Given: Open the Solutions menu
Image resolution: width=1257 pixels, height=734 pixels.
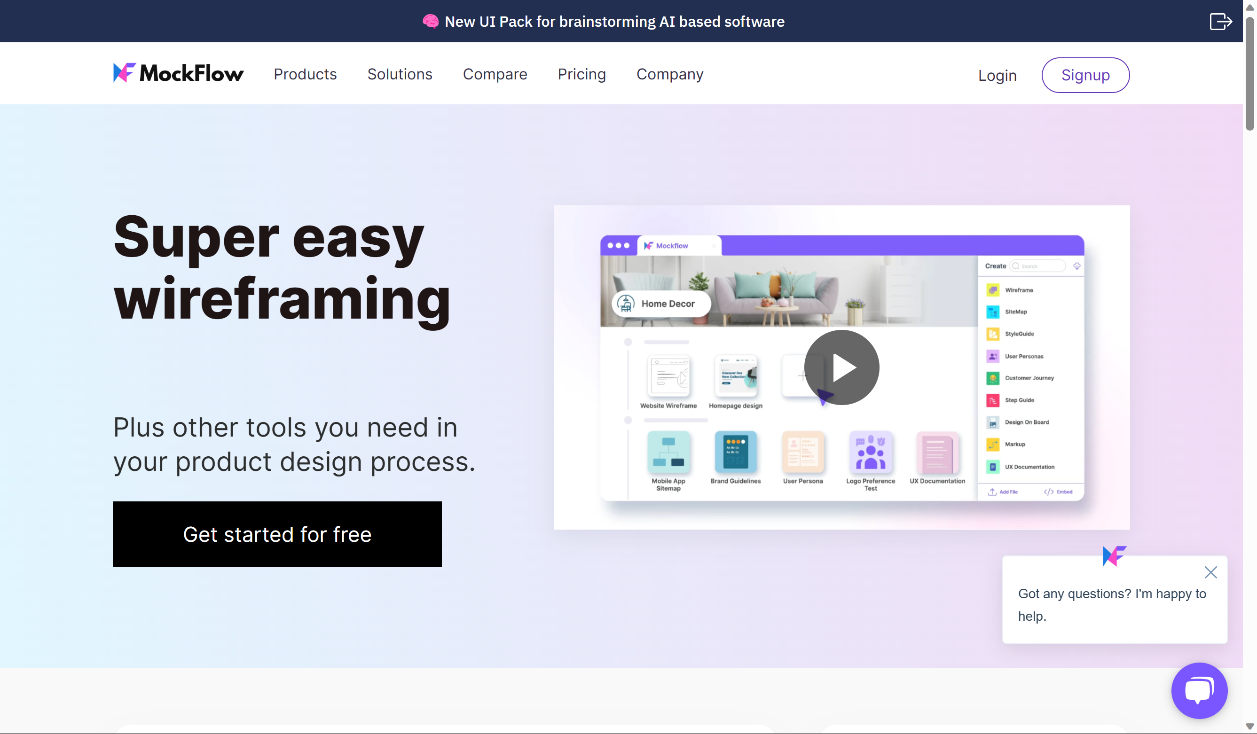Looking at the screenshot, I should coord(400,74).
